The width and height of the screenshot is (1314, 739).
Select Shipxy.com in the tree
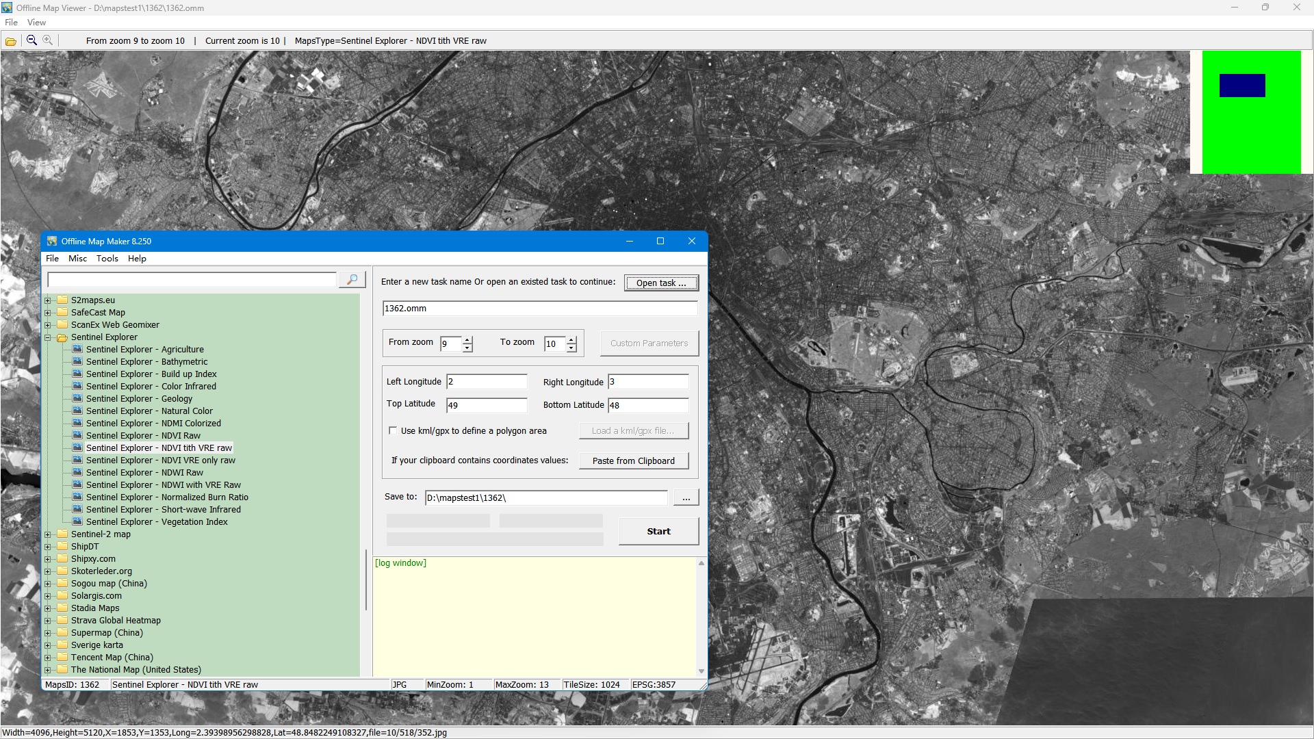tap(93, 558)
